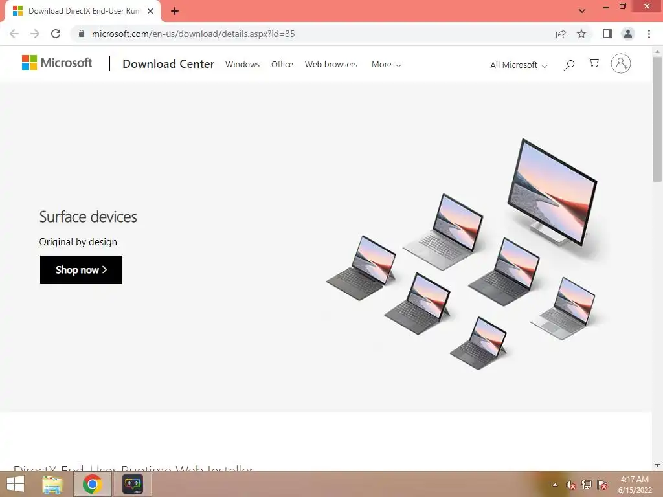Open the Chrome side panel icon
The width and height of the screenshot is (663, 497).
[607, 34]
